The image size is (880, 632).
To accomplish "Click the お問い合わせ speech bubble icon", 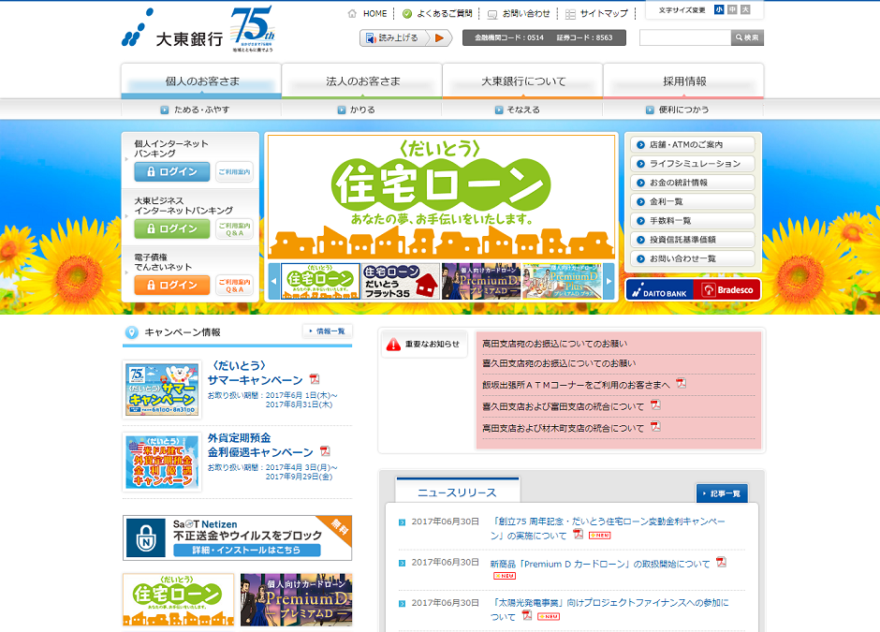I will coord(492,15).
